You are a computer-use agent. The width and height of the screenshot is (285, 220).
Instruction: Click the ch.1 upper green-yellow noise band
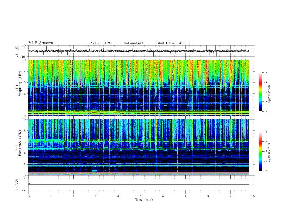click(x=139, y=72)
